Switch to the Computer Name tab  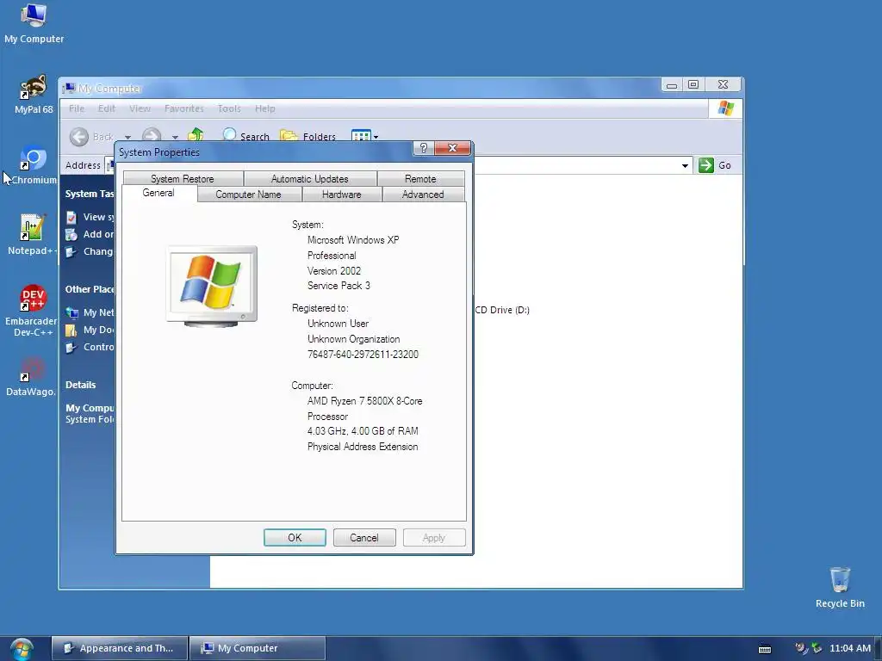pos(249,195)
